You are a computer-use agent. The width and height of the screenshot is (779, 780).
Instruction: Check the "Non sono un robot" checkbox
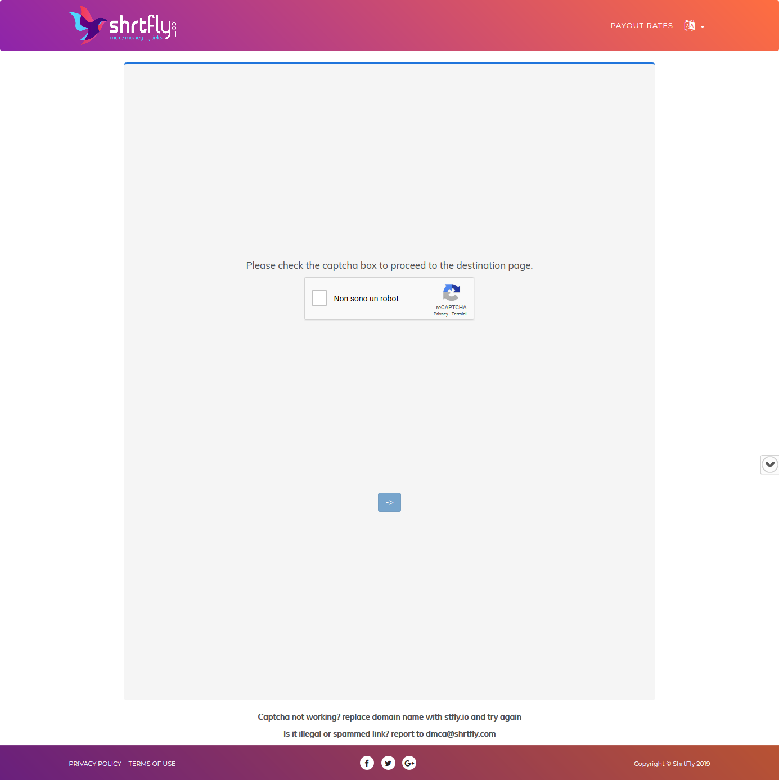pyautogui.click(x=319, y=298)
